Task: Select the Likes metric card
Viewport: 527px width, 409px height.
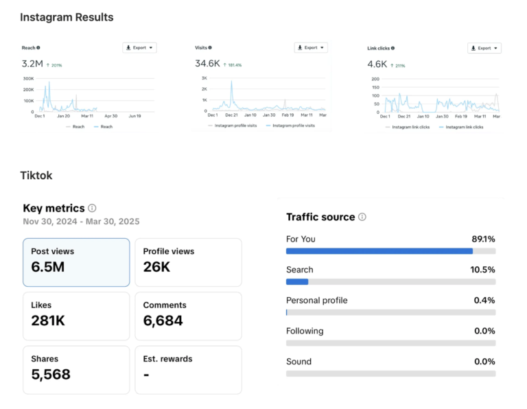Action: 76,316
